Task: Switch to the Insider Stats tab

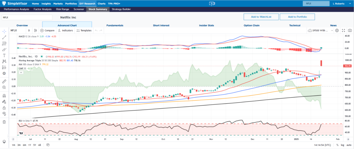Action: tap(207, 26)
